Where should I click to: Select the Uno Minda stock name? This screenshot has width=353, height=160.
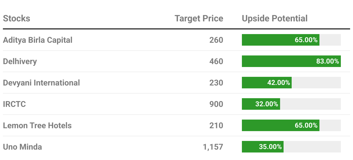[22, 147]
